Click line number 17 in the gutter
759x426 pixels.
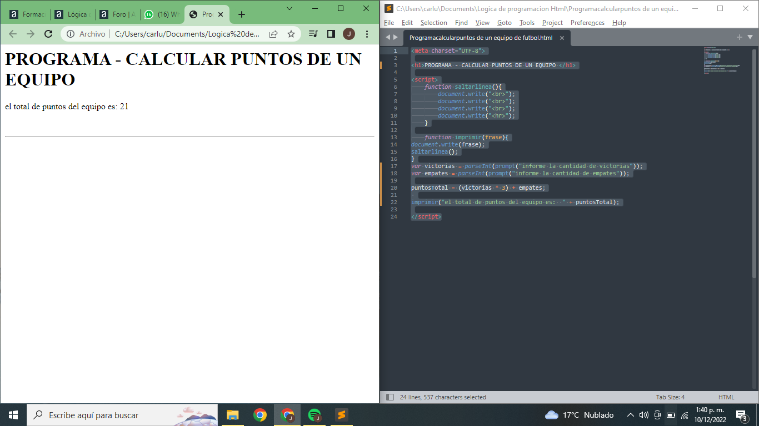pyautogui.click(x=394, y=166)
